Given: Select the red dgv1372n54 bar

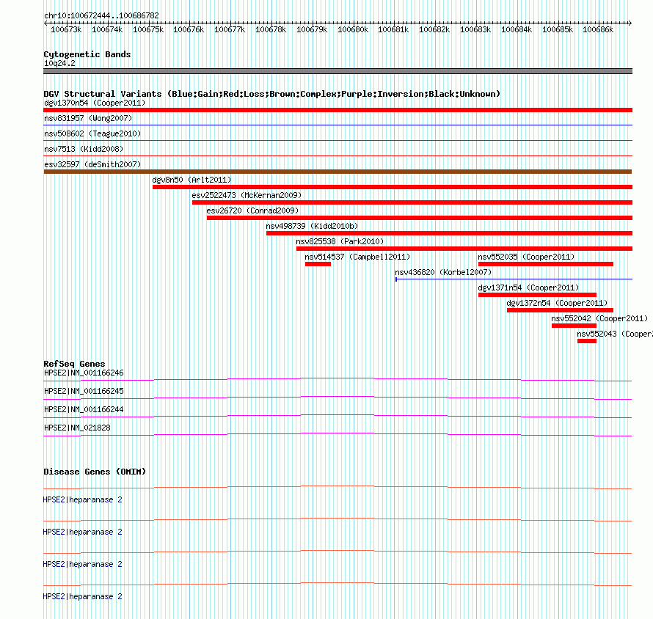Looking at the screenshot, I should [560, 310].
